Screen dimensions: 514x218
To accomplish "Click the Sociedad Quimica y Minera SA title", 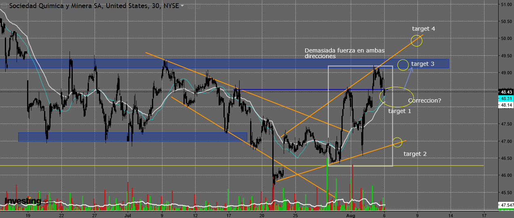I will (x=94, y=6).
